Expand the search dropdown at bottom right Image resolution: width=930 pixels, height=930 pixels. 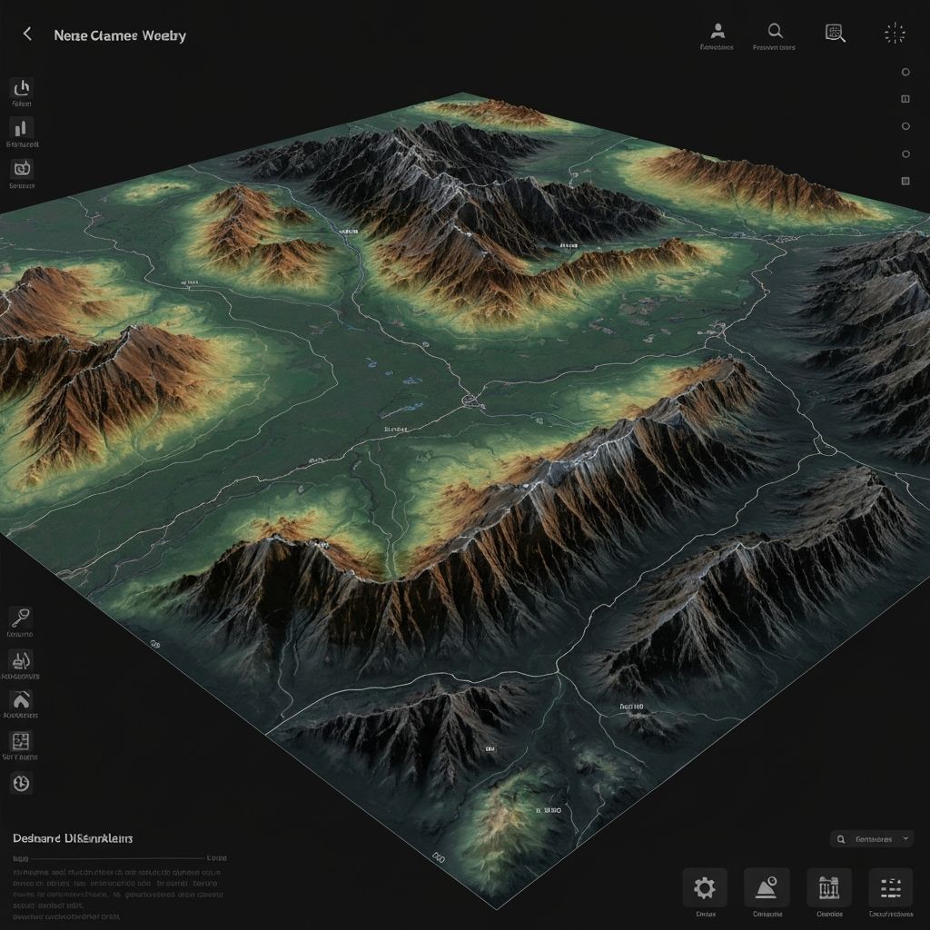coord(873,839)
